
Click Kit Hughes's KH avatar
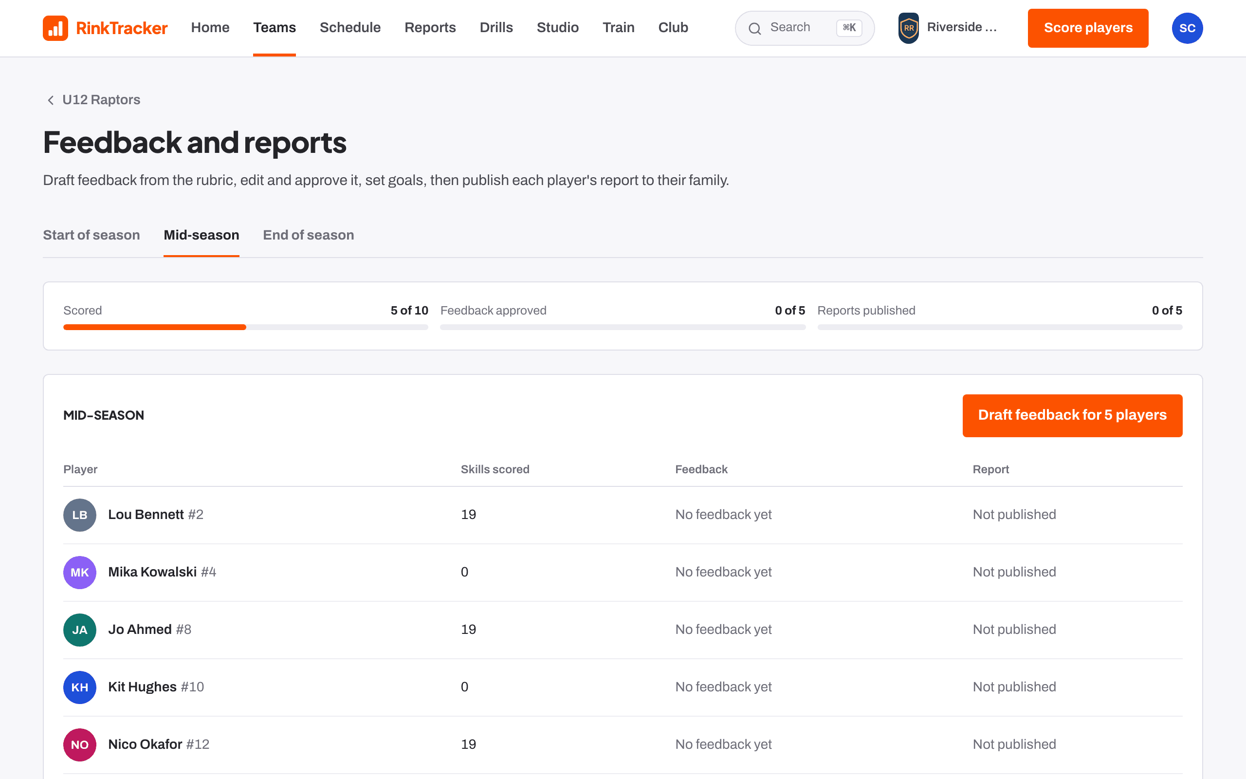pos(80,687)
